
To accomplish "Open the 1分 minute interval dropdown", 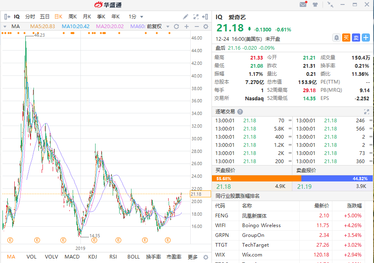I will [x=136, y=17].
